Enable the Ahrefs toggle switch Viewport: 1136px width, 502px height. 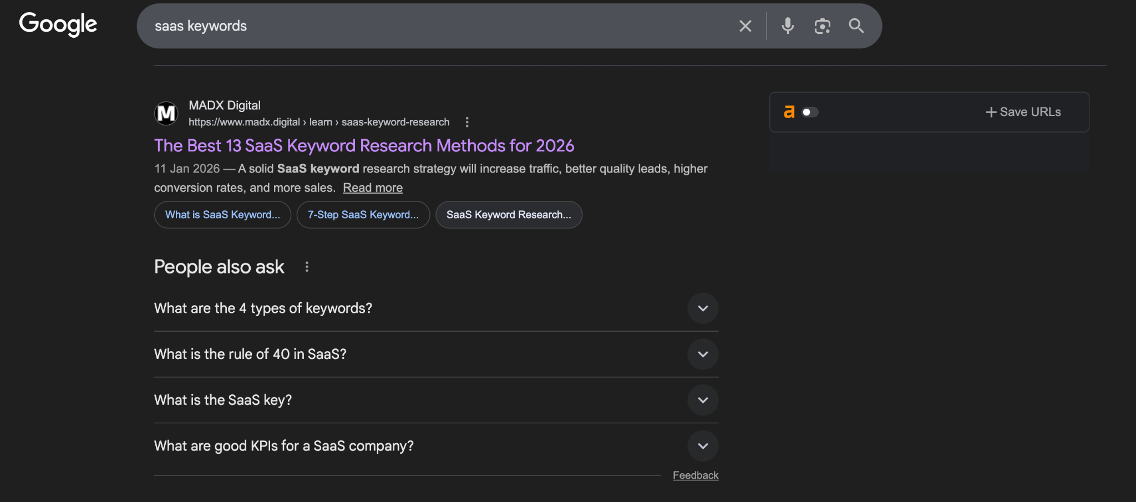pyautogui.click(x=810, y=112)
